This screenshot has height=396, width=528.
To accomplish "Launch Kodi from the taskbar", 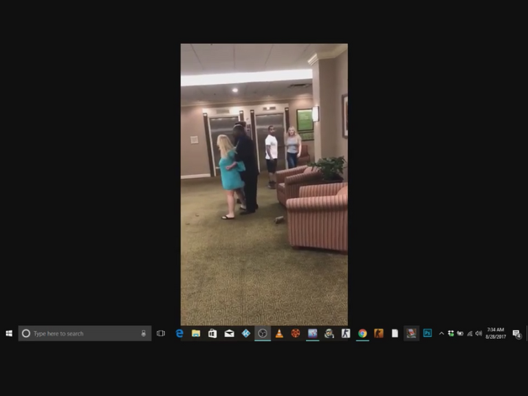I will (x=246, y=333).
